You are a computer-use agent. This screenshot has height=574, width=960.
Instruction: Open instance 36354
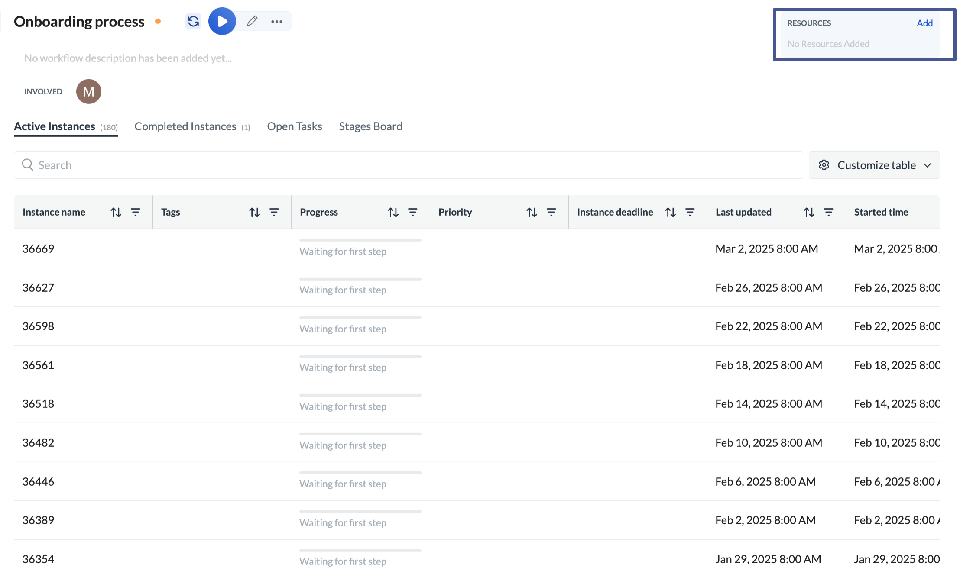click(38, 559)
